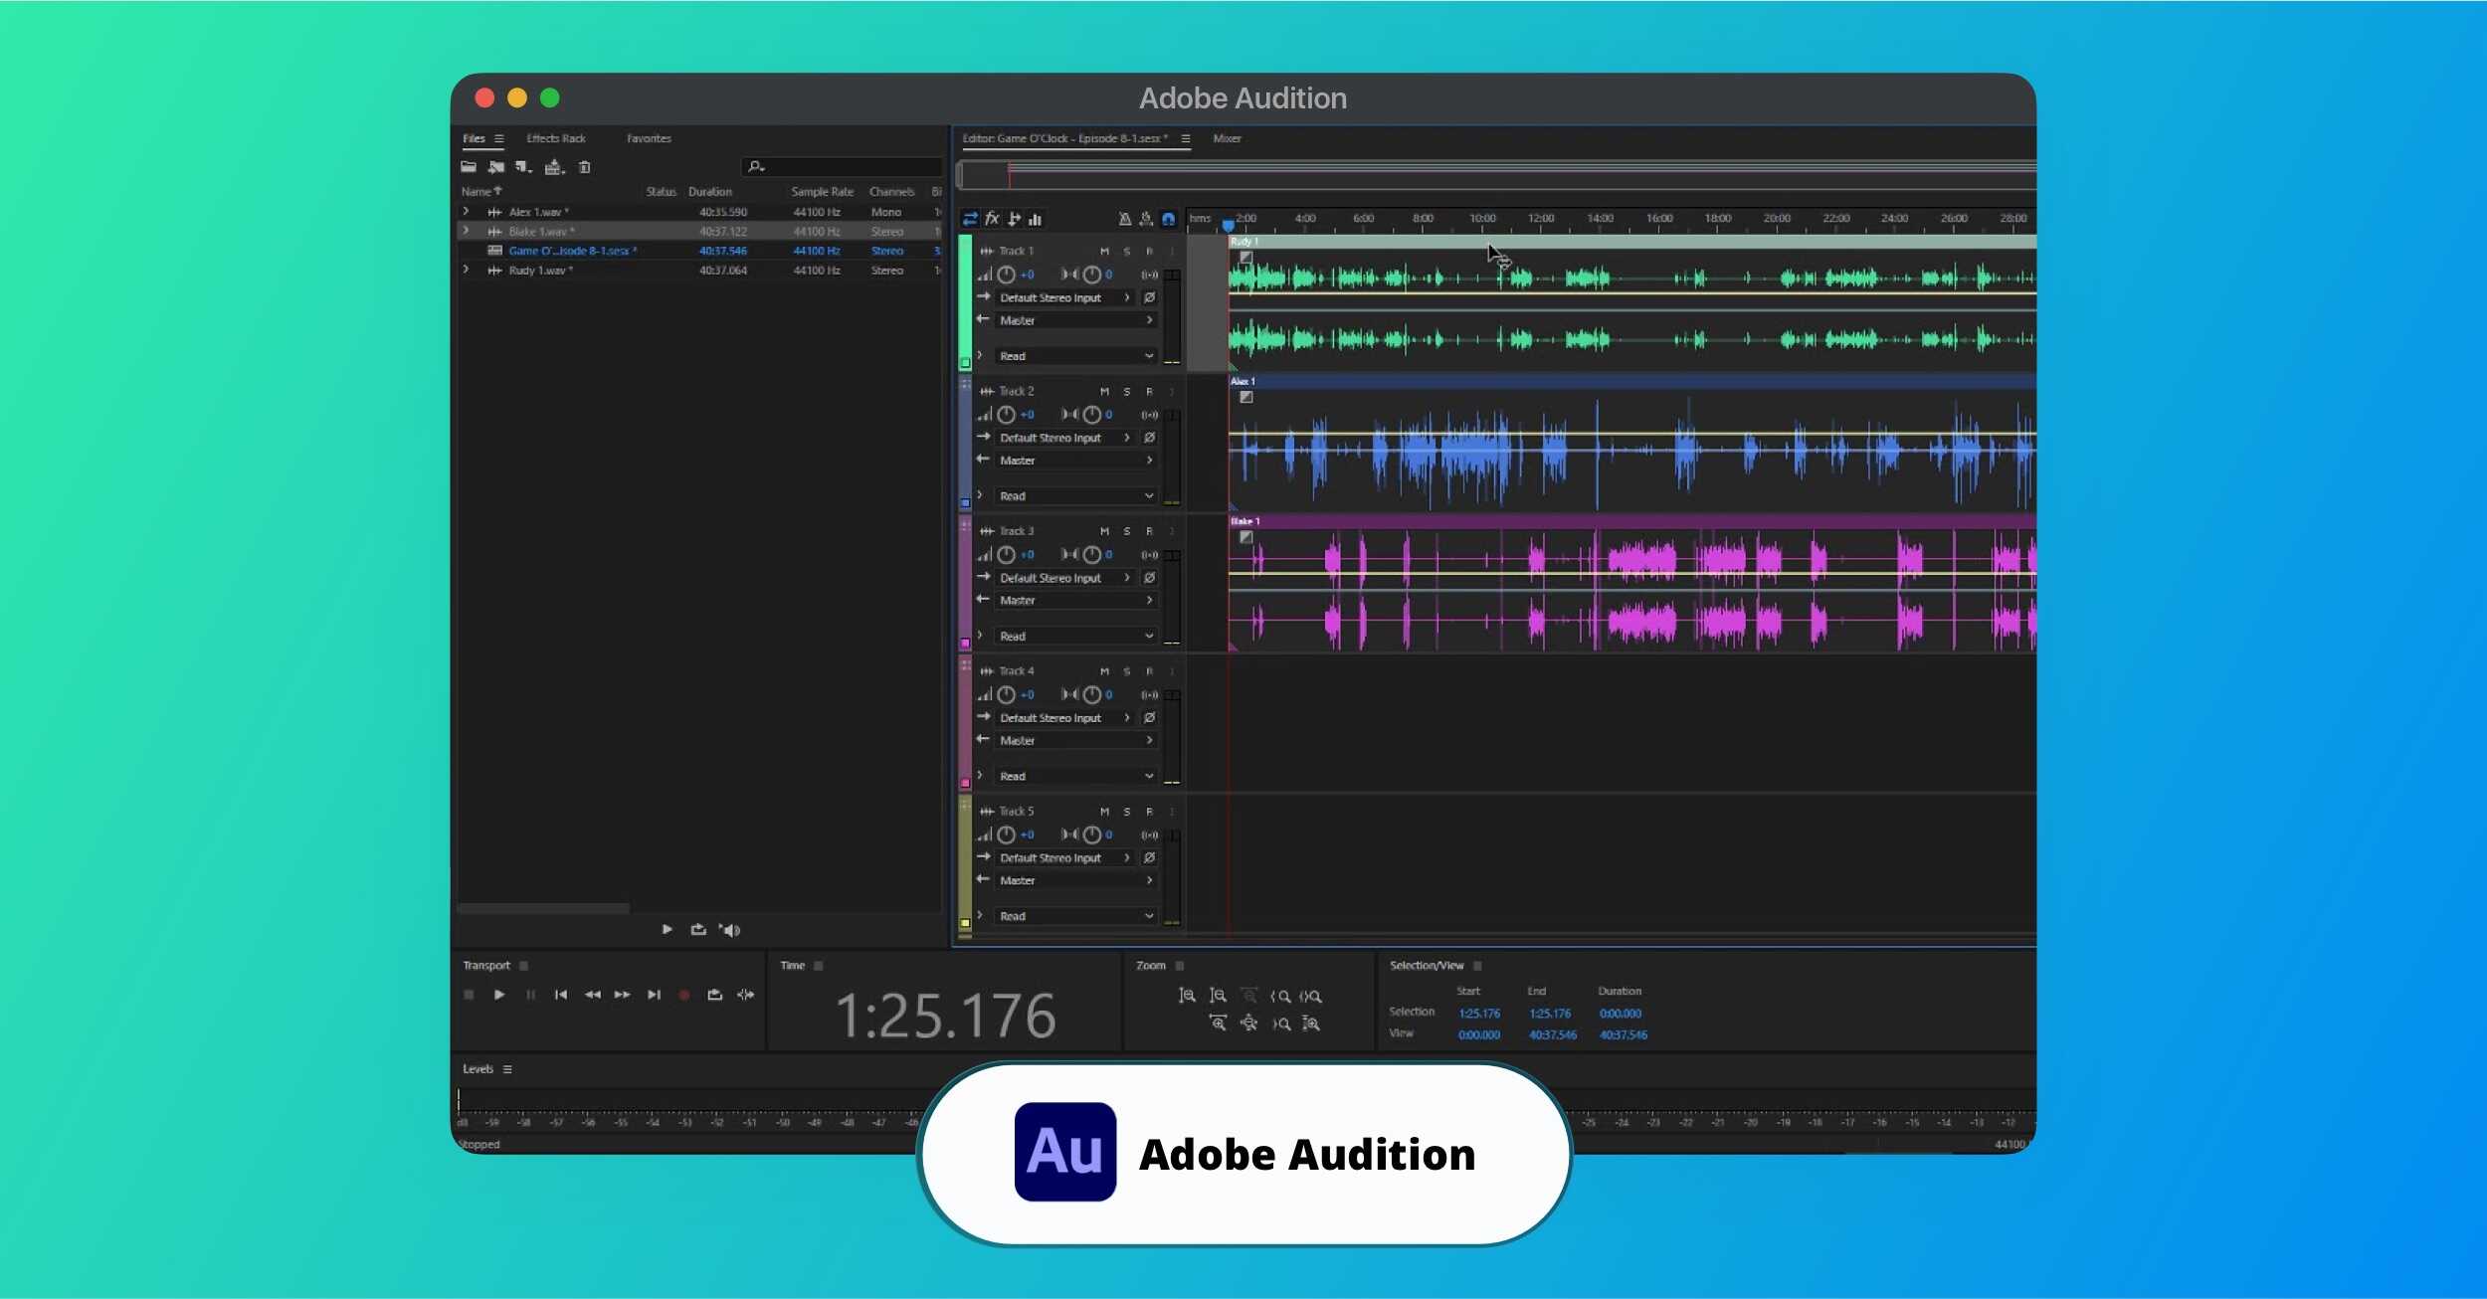2487x1299 pixels.
Task: Click the Stop button in the Transport panel
Action: (469, 995)
